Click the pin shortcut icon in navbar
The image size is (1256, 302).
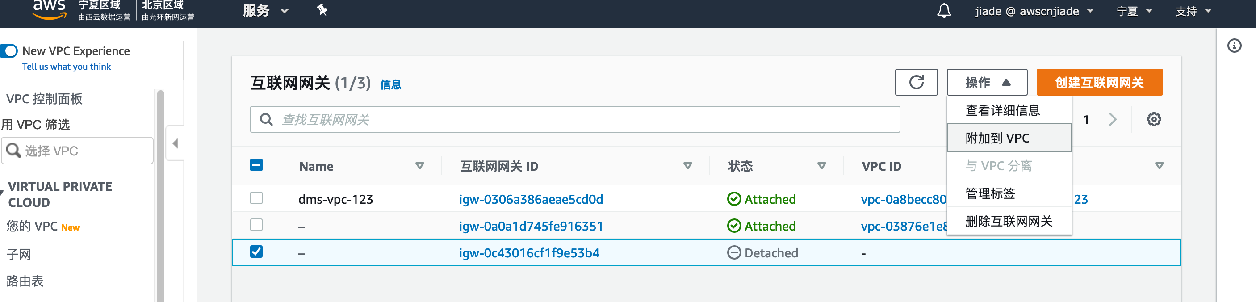322,10
